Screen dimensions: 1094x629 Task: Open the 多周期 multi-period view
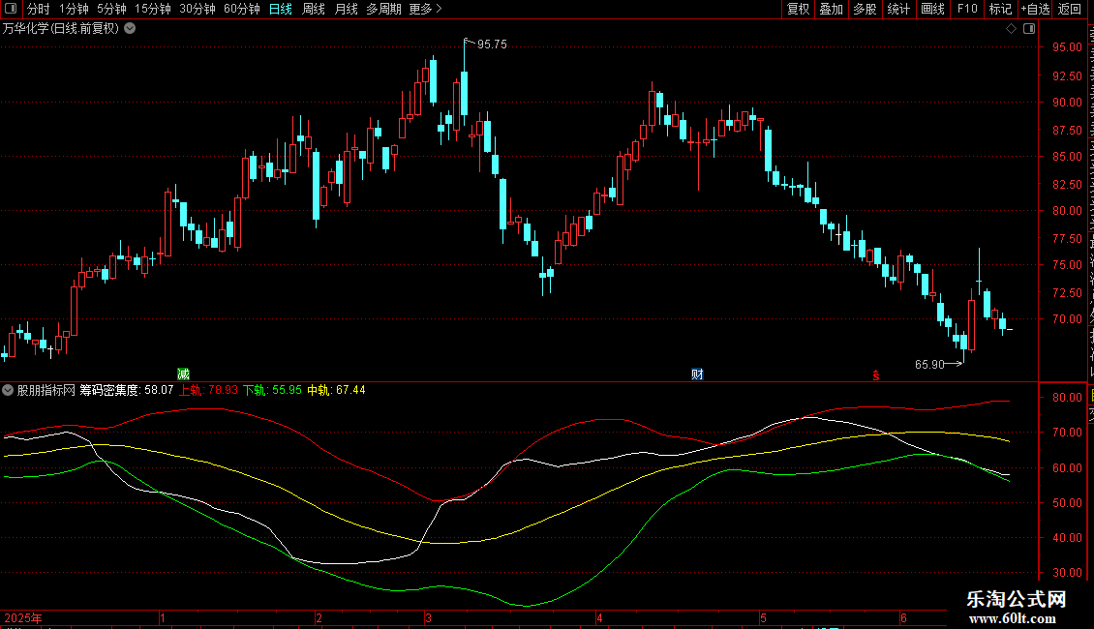tap(383, 9)
